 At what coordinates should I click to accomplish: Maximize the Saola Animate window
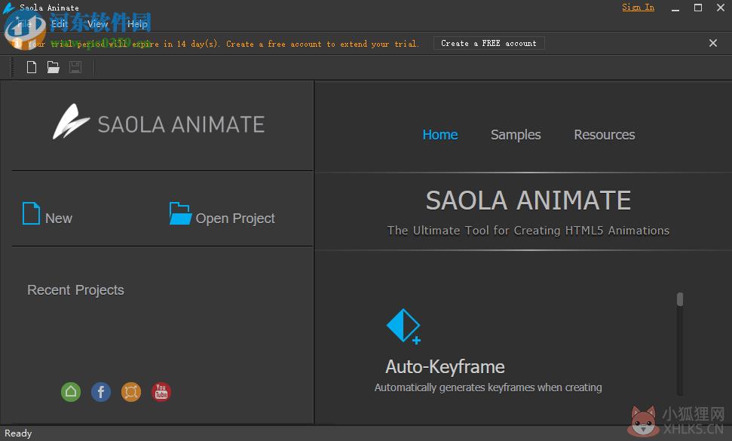pos(698,8)
